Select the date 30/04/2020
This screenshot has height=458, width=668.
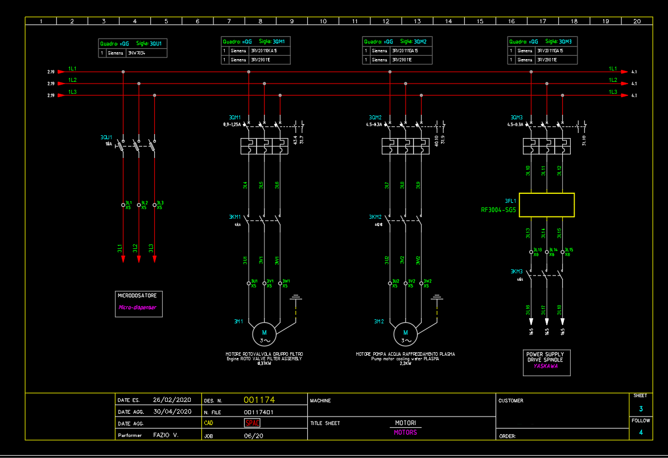172,411
